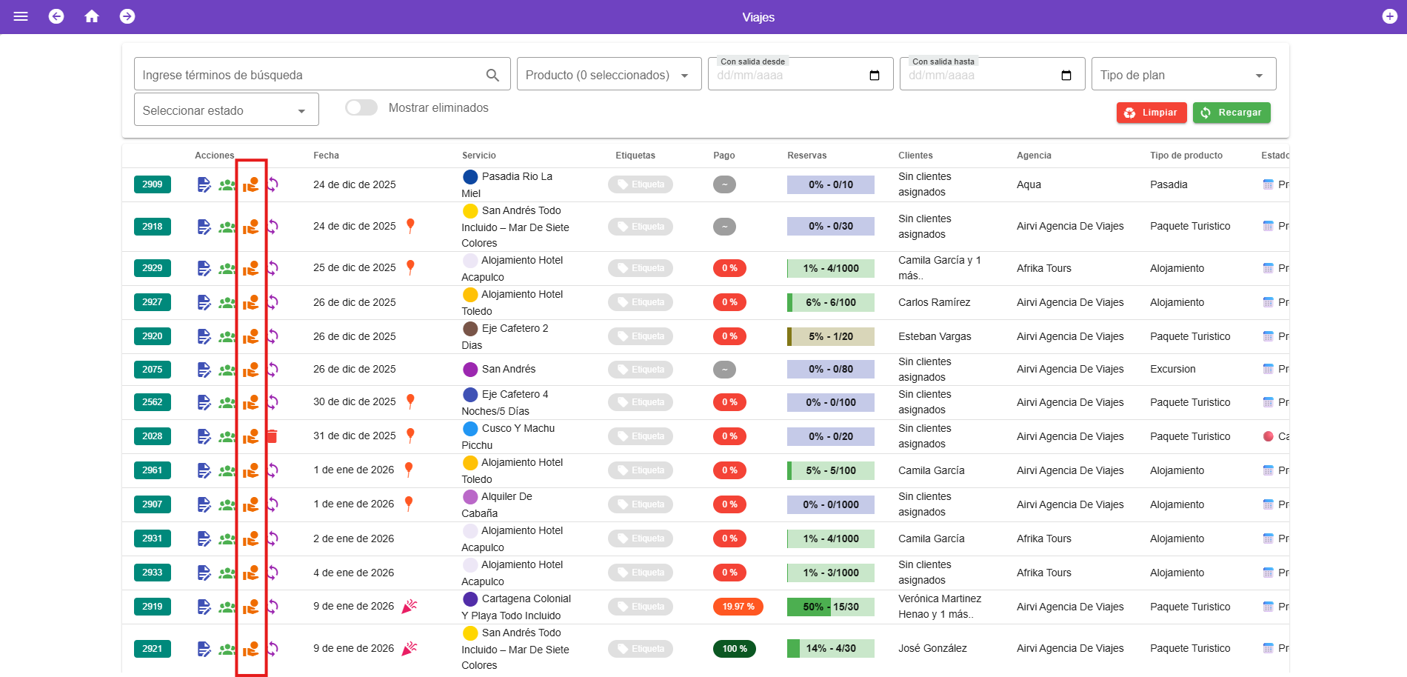Screen dimensions: 1407x677
Task: Sort by the Fecha column header
Action: click(x=326, y=156)
